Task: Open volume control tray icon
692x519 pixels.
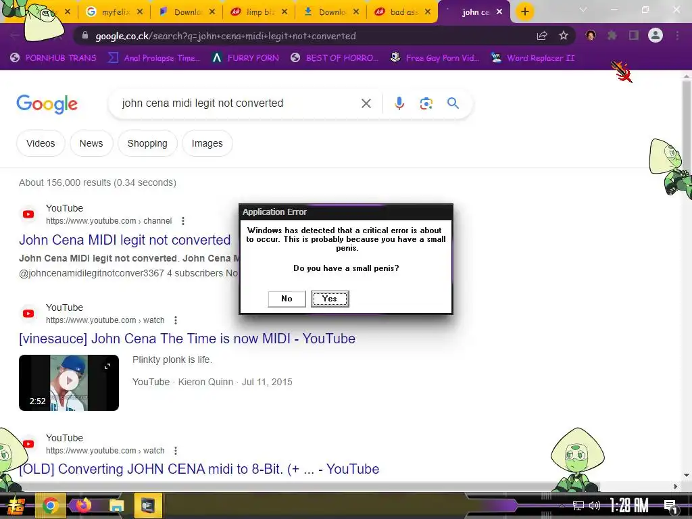Action: [595, 505]
